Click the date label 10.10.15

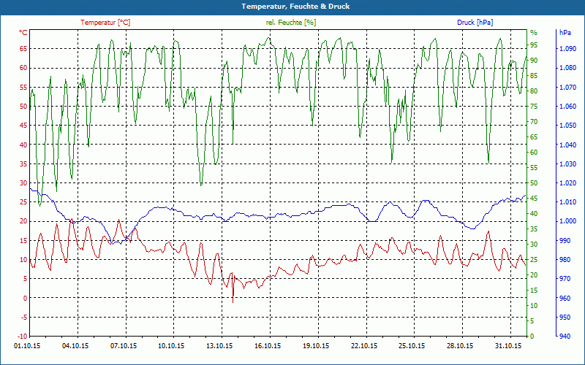tap(171, 346)
